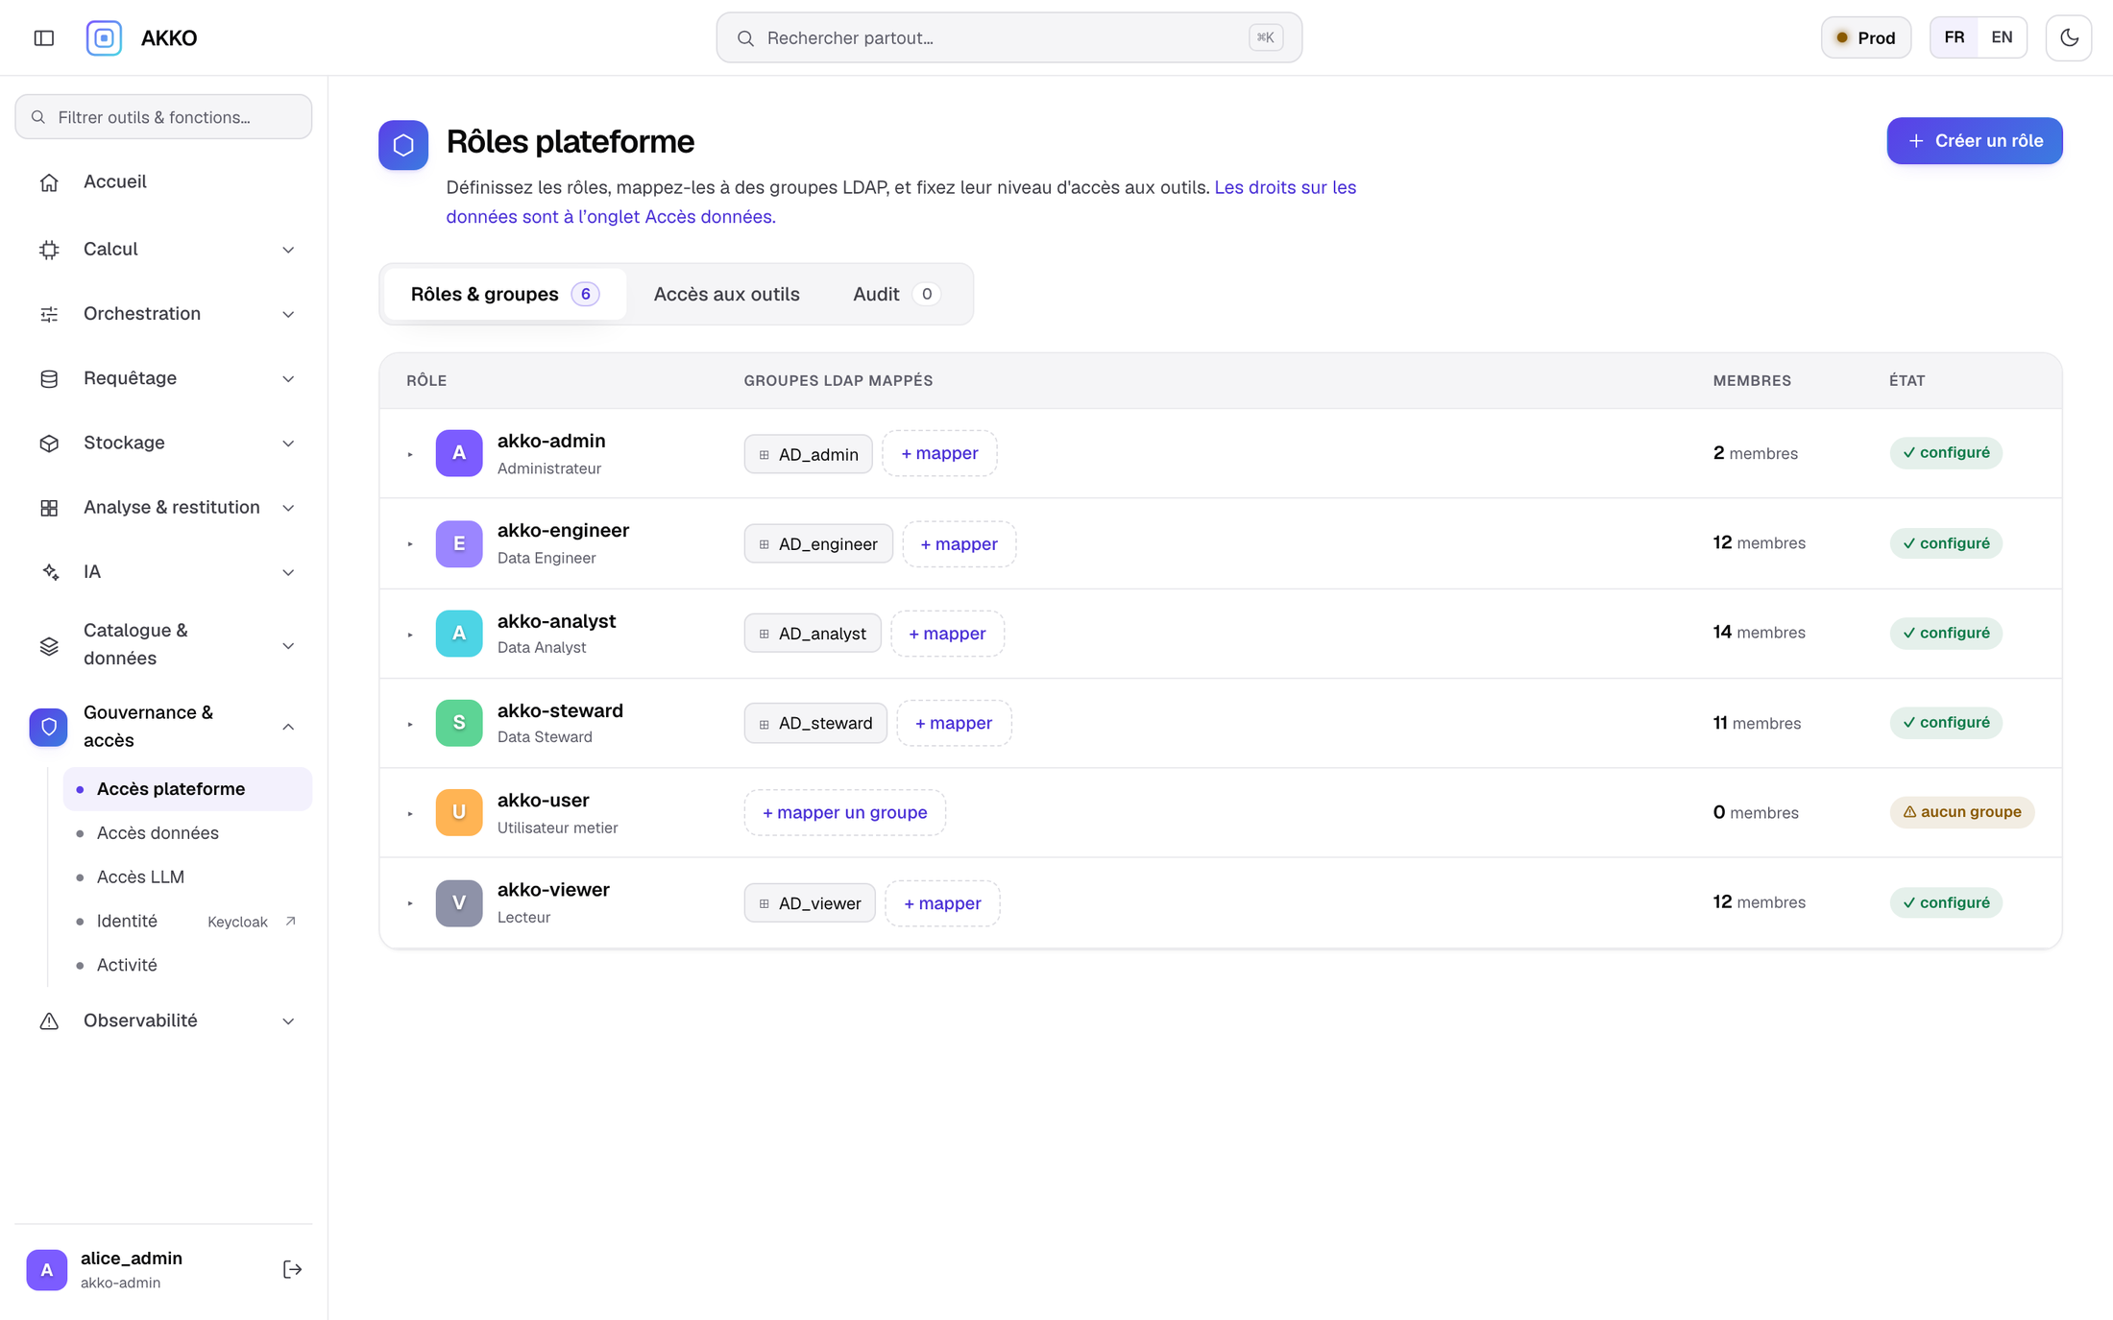Click the Prod environment button
The height and width of the screenshot is (1320, 2113).
click(x=1865, y=37)
